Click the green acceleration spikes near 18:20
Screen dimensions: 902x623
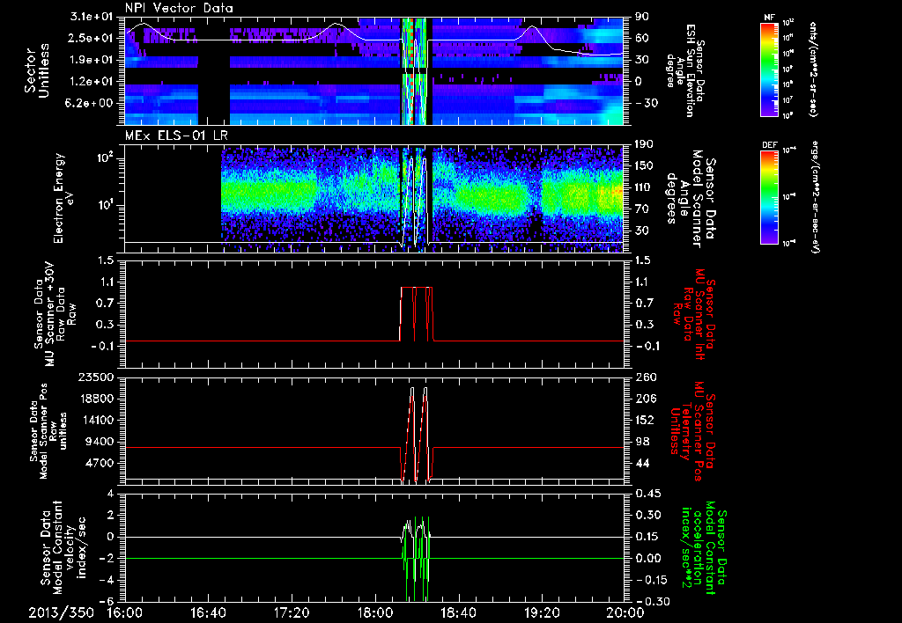416,558
